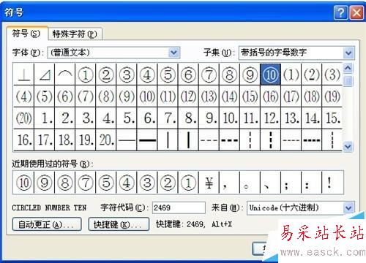This screenshot has width=366, height=263.
Task: Choose recently used circled ④ symbol
Action: (127, 183)
